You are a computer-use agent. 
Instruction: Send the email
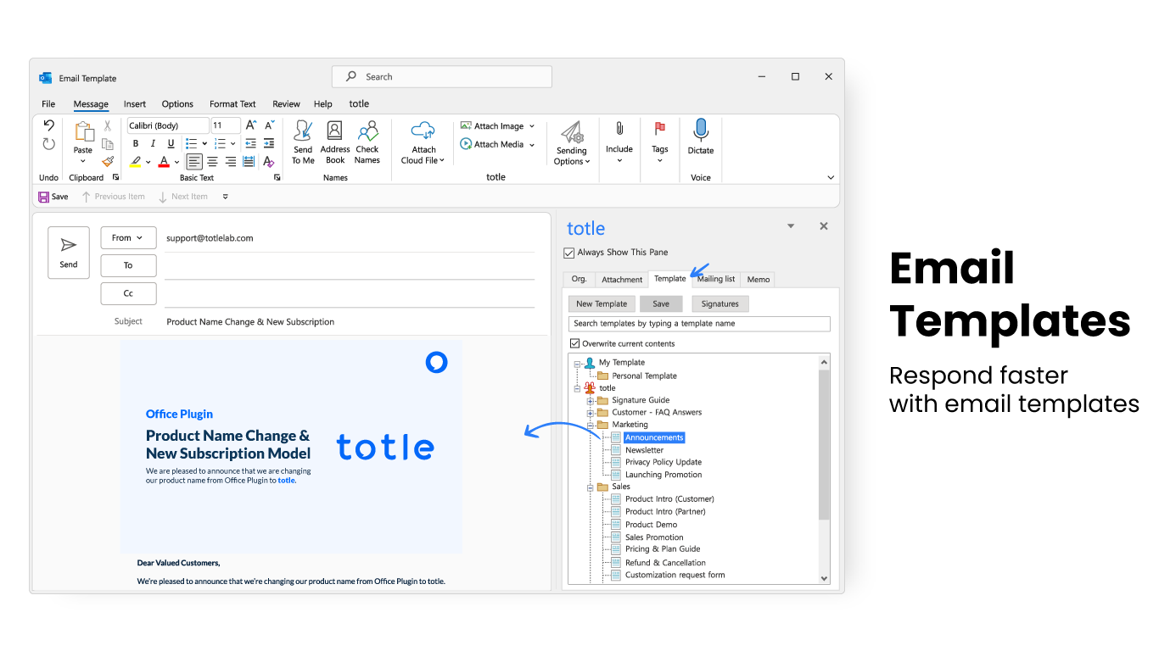[69, 253]
